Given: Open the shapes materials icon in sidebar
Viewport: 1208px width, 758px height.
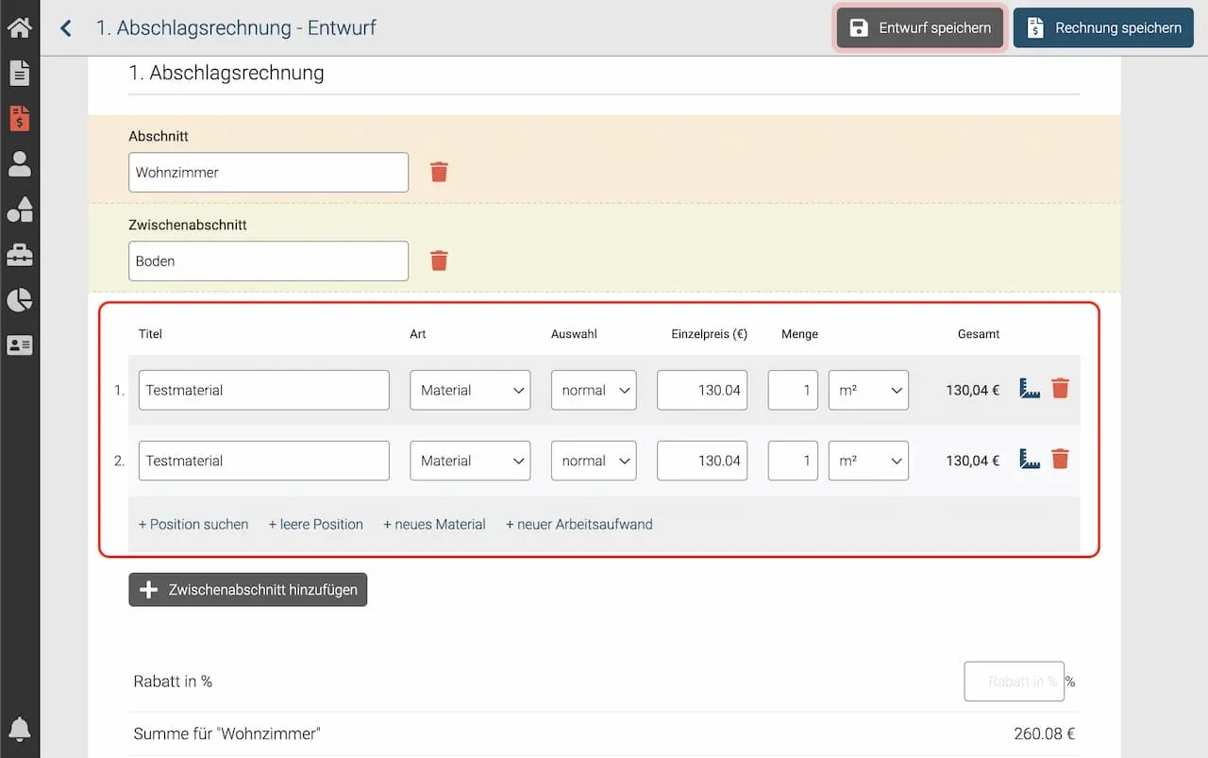Looking at the screenshot, I should pos(19,210).
